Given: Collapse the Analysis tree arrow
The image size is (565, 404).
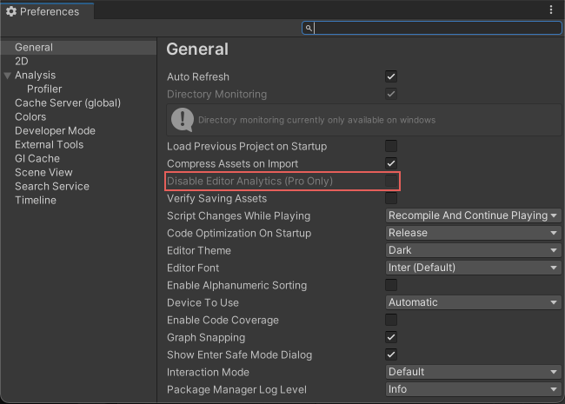Looking at the screenshot, I should tap(8, 76).
